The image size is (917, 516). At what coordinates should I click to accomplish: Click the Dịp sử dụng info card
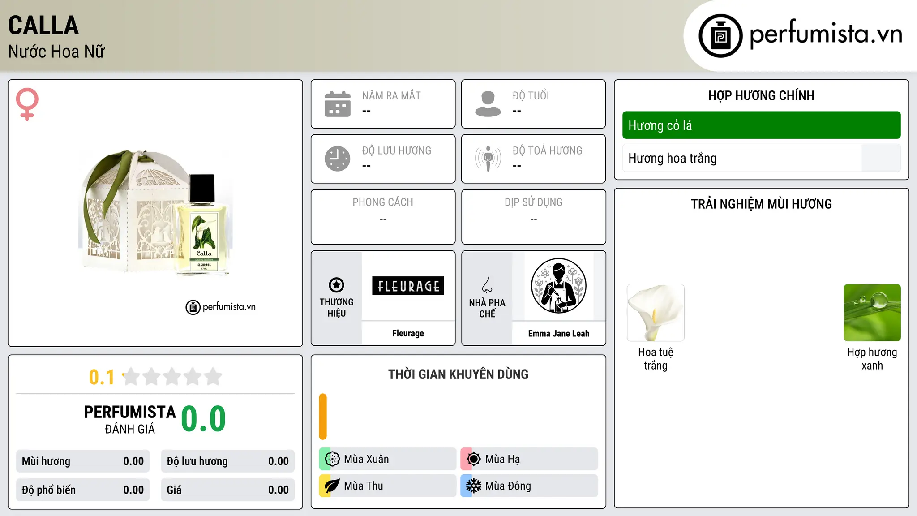(x=533, y=217)
